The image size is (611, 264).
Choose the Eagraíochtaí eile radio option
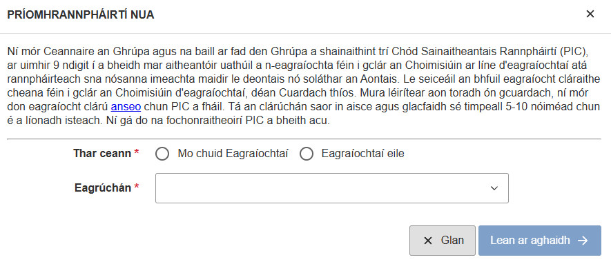pyautogui.click(x=307, y=154)
